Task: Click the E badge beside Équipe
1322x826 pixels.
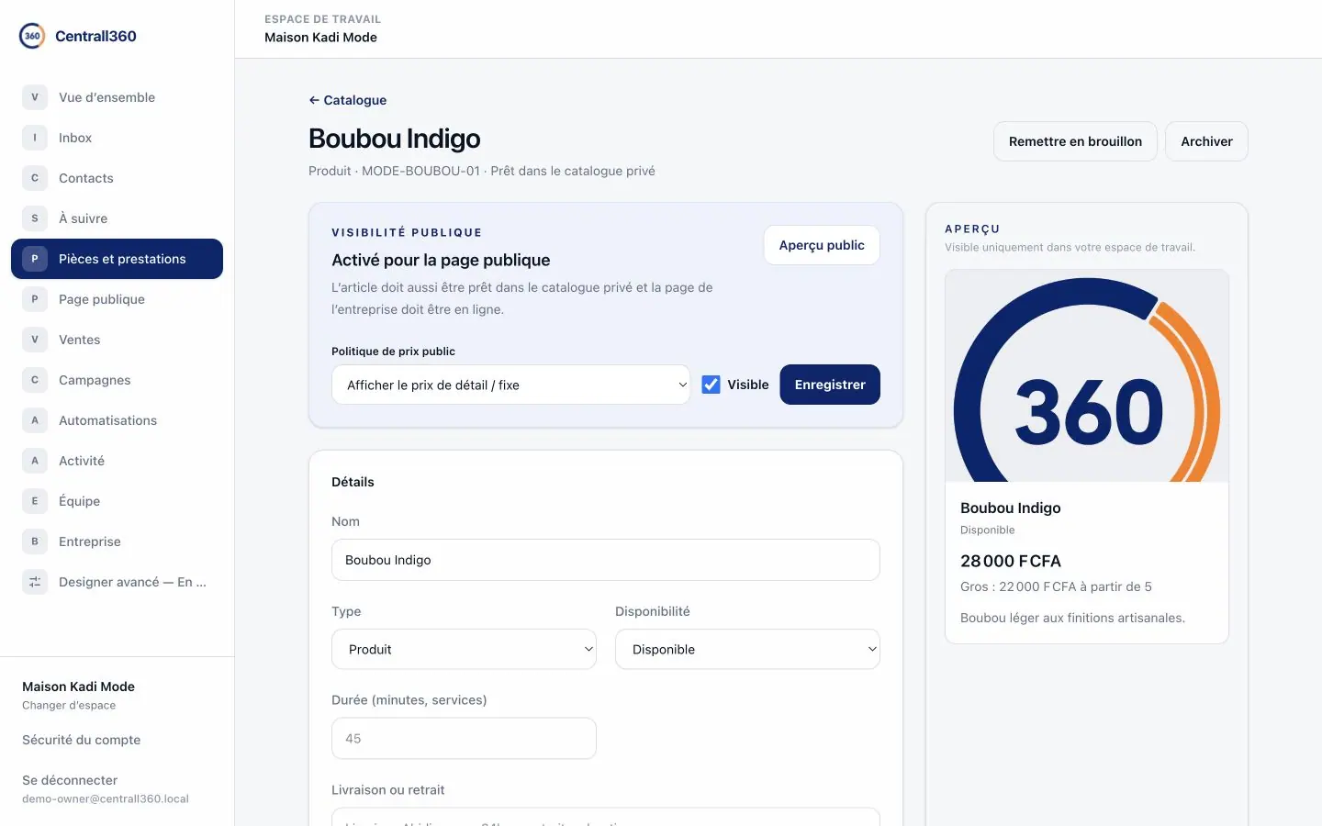Action: coord(35,501)
